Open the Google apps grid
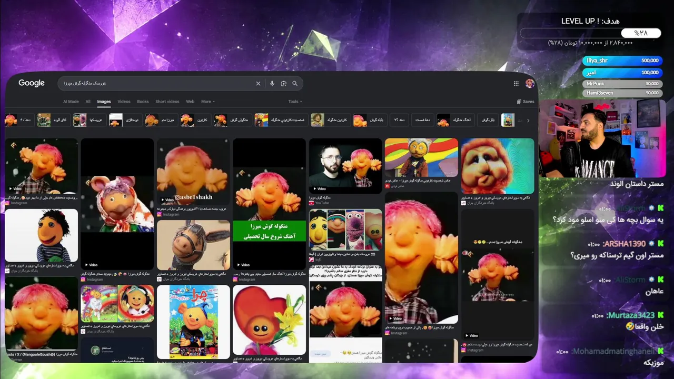Screen dimensions: 674x379 pyautogui.click(x=516, y=83)
